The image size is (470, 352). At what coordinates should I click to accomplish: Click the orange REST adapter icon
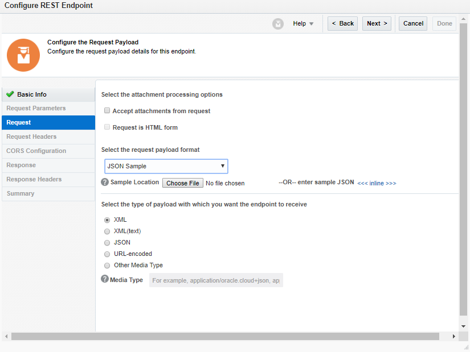[x=23, y=55]
